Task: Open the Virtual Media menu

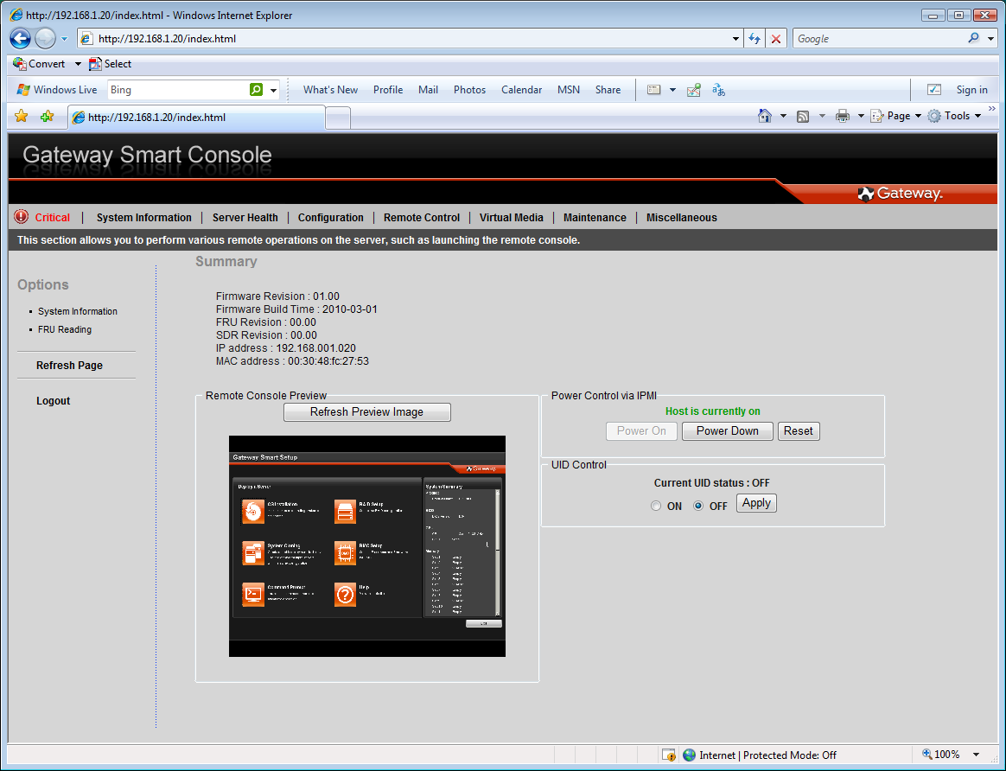Action: coord(512,218)
